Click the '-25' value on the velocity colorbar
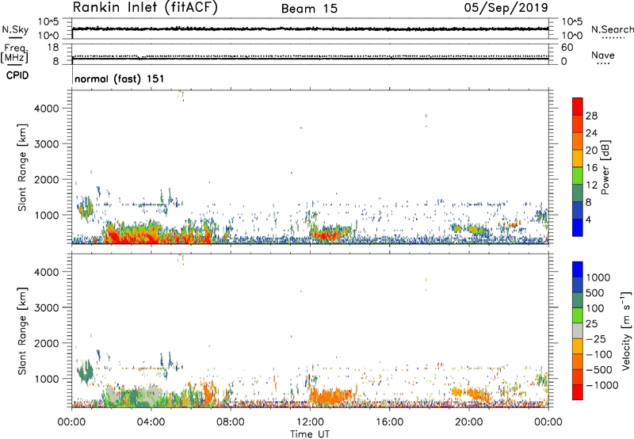Viewport: 634px width, 439px height. pos(596,338)
